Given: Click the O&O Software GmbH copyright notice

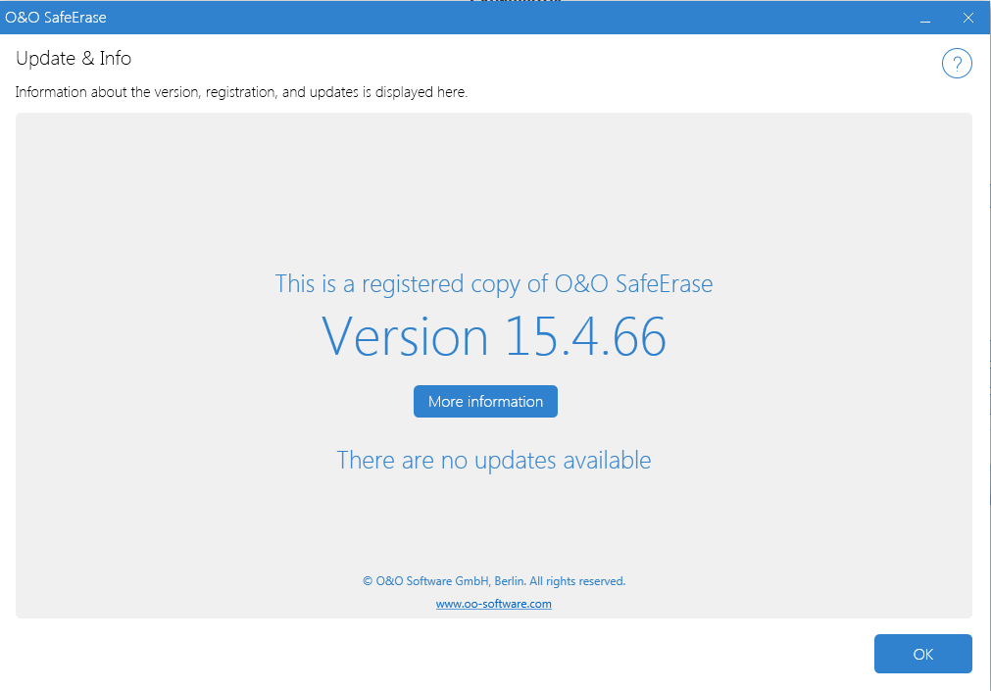Looking at the screenshot, I should [494, 581].
